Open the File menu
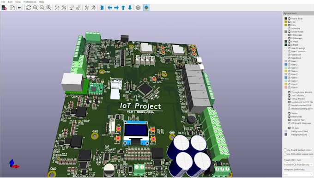This screenshot has width=314, height=178. point(3,2)
